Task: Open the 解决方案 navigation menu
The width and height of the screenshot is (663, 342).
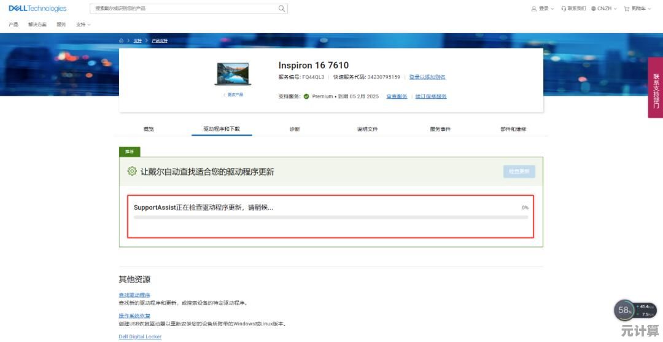Action: coord(37,25)
